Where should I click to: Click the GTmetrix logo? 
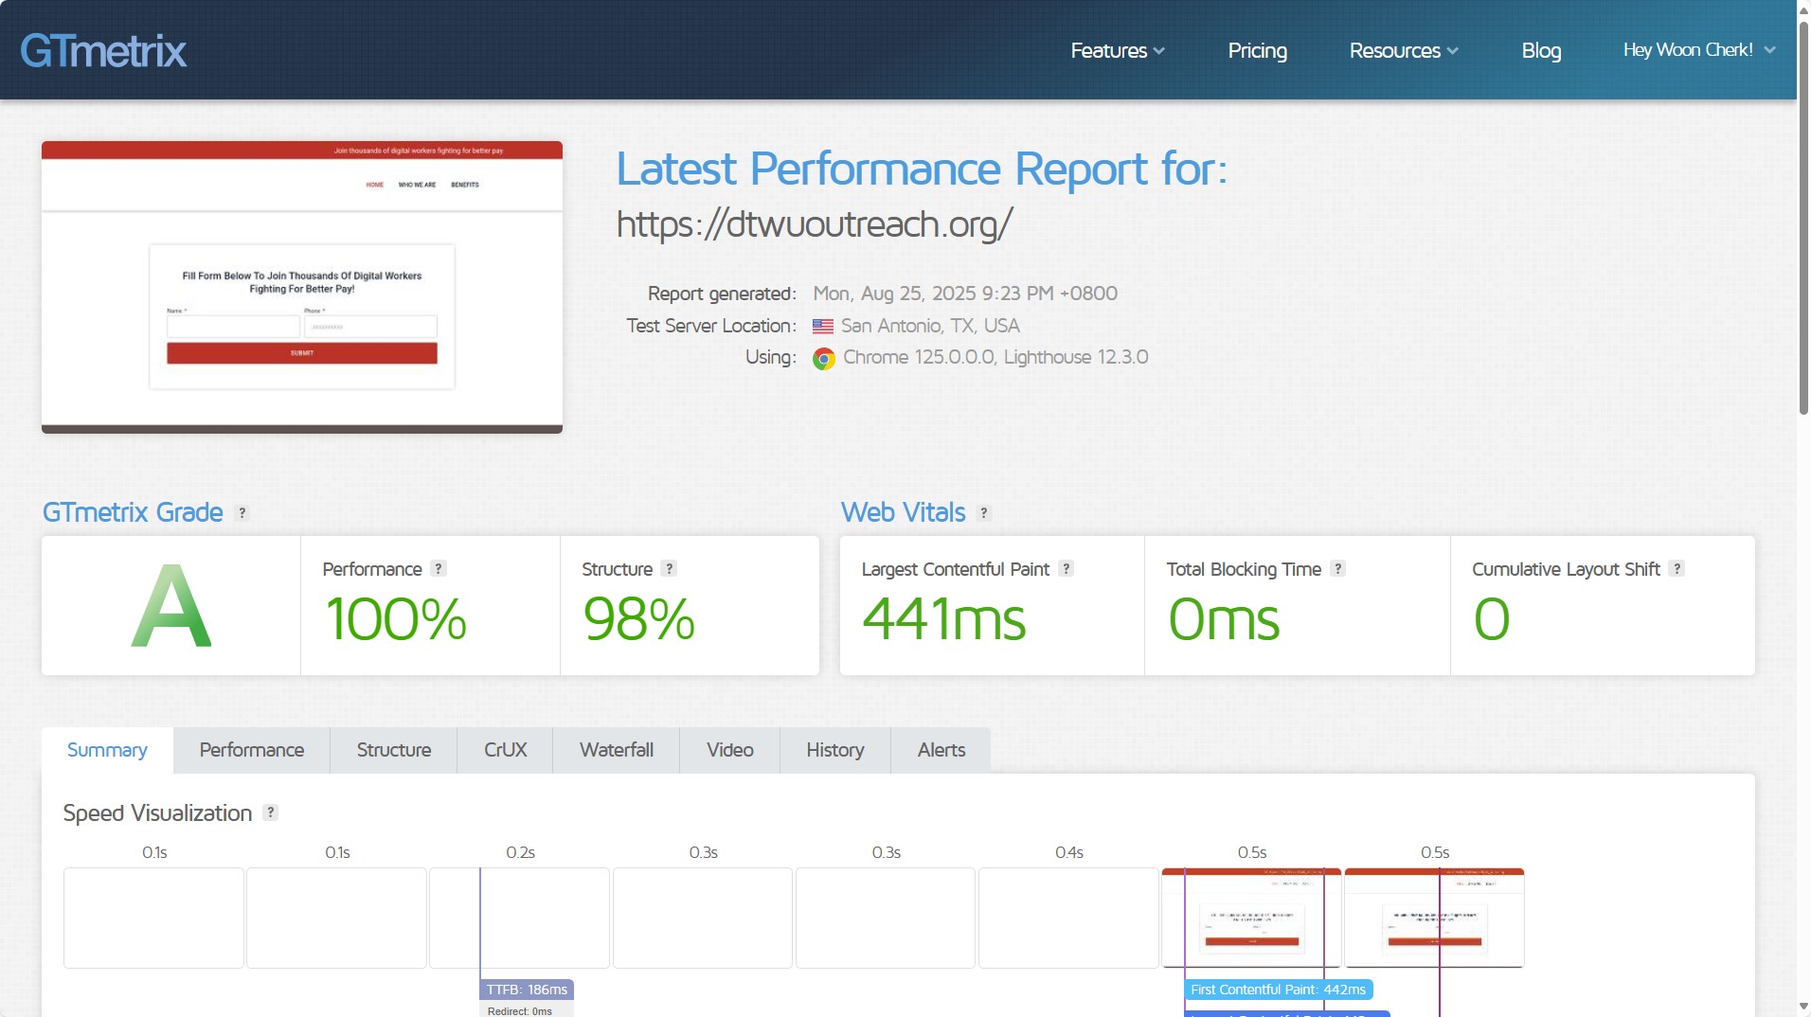(x=103, y=51)
